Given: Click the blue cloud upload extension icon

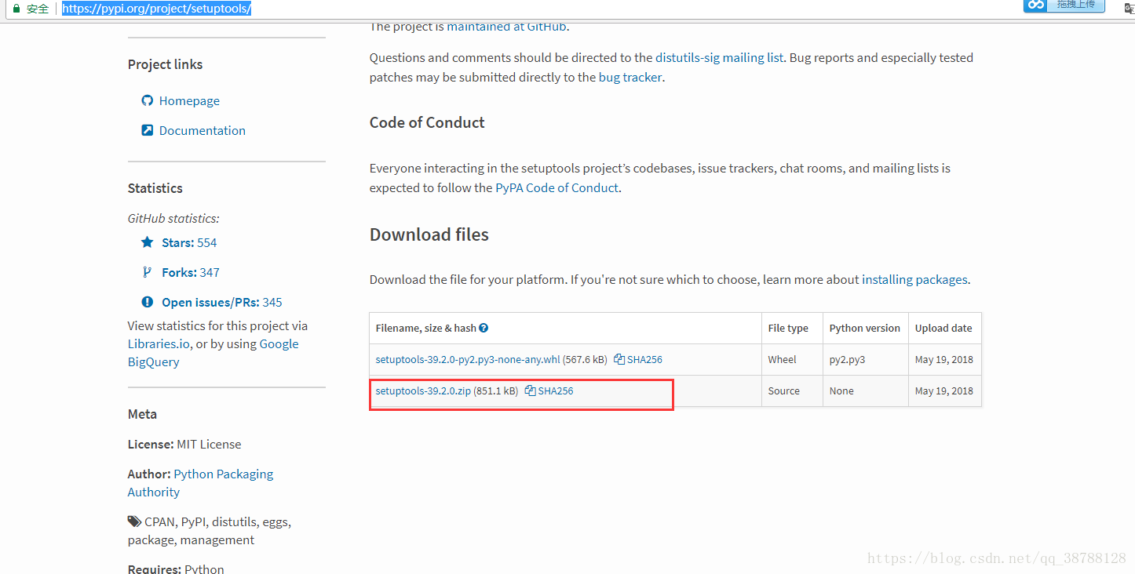Looking at the screenshot, I should click(x=1036, y=5).
